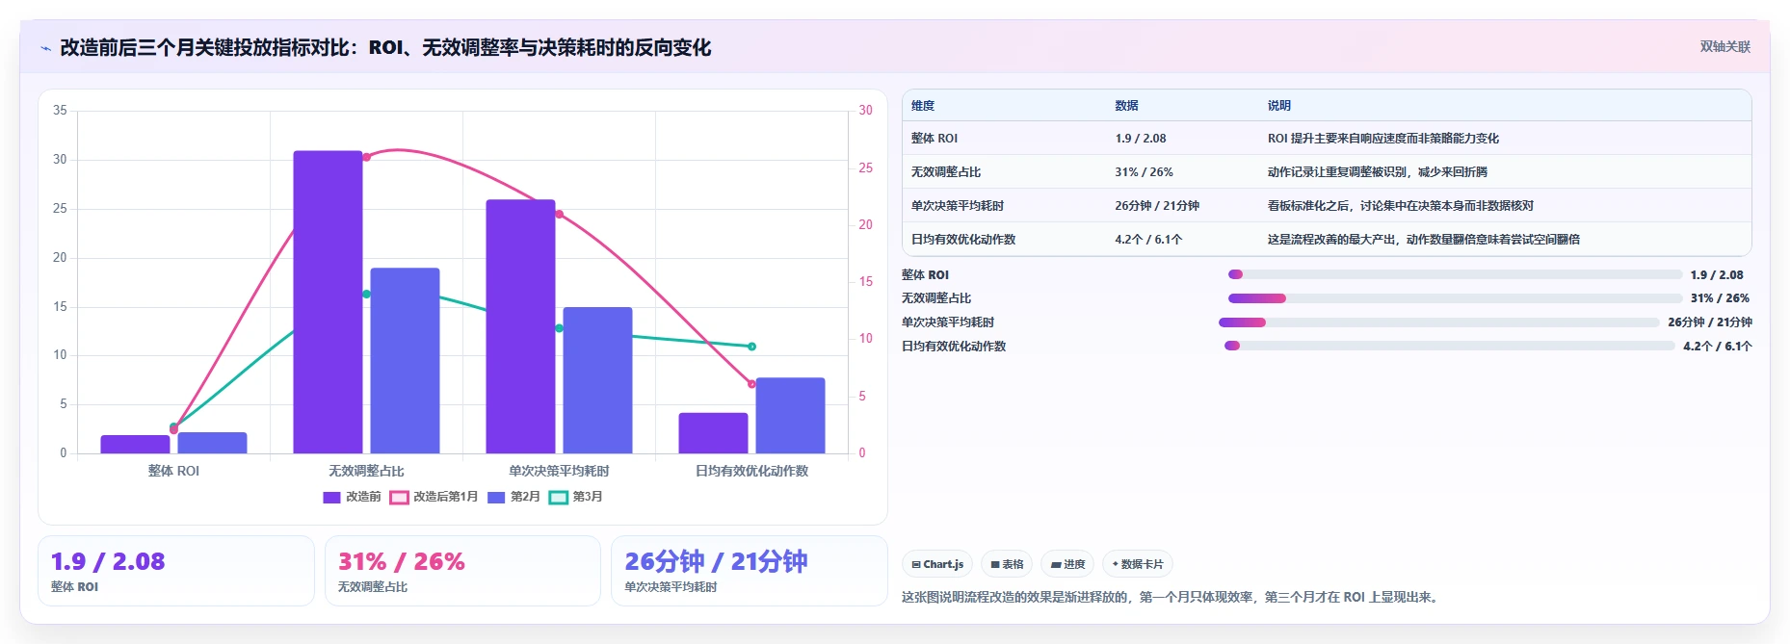The width and height of the screenshot is (1790, 644).
Task: Click the 整体 ROI progress bar
Action: (x=1455, y=274)
